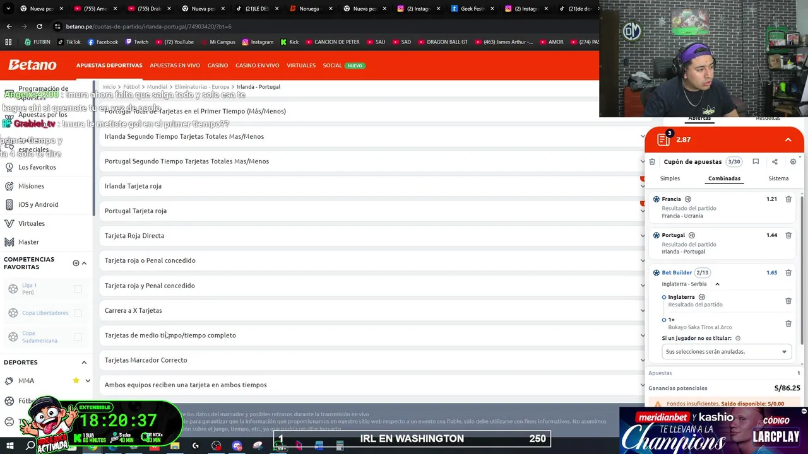Expand the MMA sport chevron
This screenshot has width=808, height=454.
(x=88, y=380)
